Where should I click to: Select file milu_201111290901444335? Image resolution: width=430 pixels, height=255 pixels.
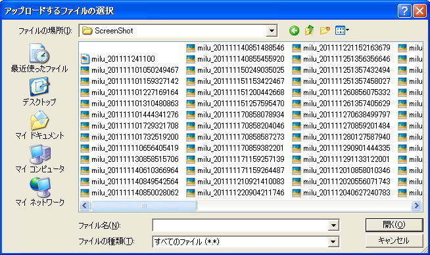341,148
